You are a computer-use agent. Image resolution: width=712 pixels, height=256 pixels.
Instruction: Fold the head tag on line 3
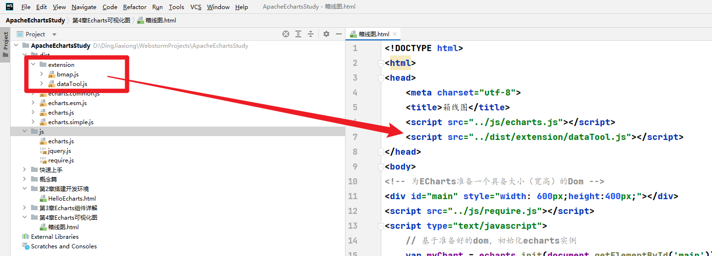tap(381, 78)
